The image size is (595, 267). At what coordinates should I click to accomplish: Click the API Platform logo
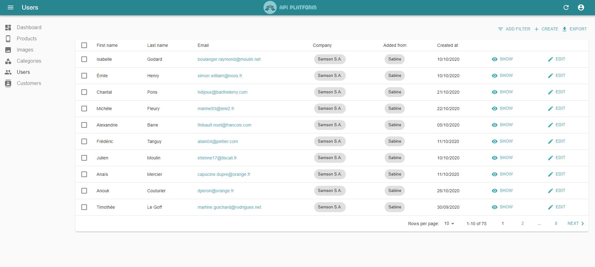290,7
